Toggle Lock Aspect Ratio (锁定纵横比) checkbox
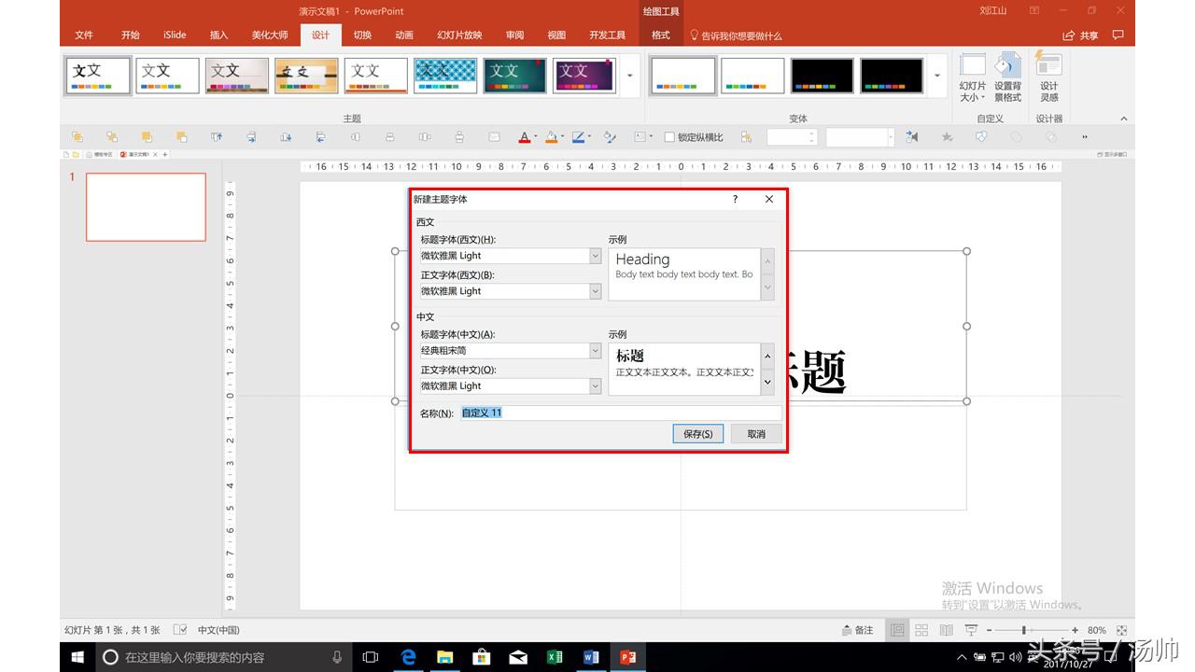This screenshot has width=1195, height=672. point(668,137)
